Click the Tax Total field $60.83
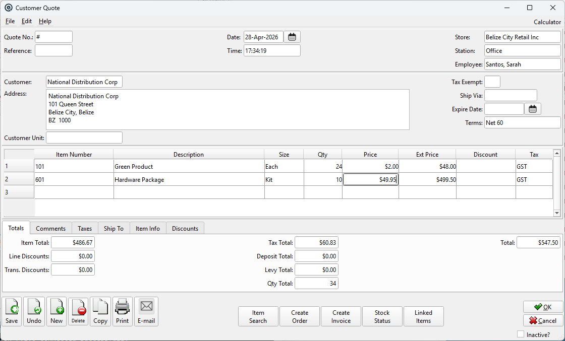Screen dimensions: 565x341 tap(316, 243)
